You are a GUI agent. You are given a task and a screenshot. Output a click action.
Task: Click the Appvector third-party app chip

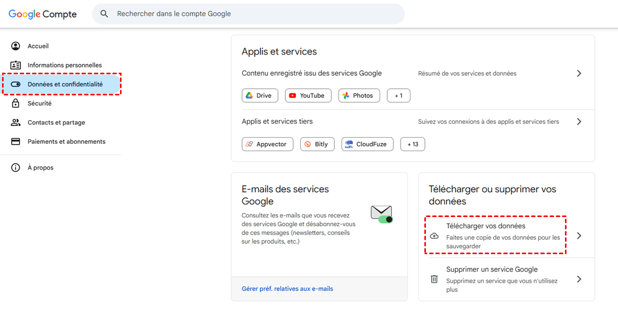pyautogui.click(x=267, y=144)
